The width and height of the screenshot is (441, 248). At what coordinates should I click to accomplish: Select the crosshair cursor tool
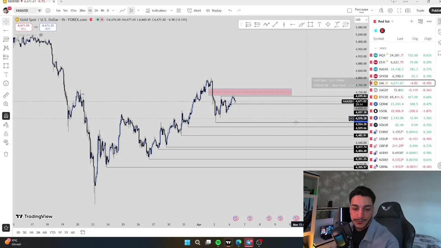tap(6, 22)
